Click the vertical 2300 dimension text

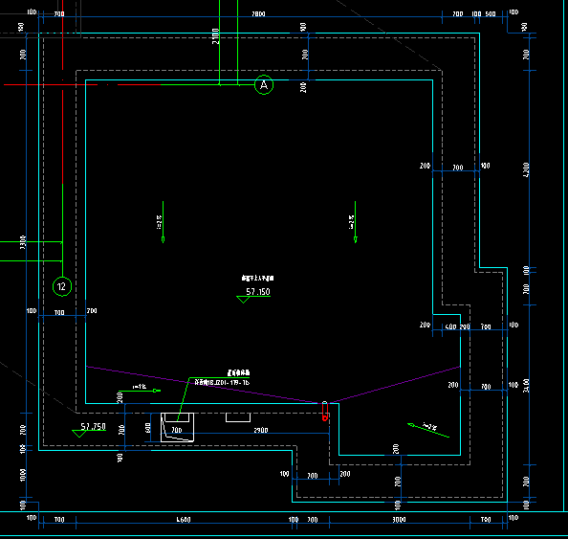pos(23,242)
